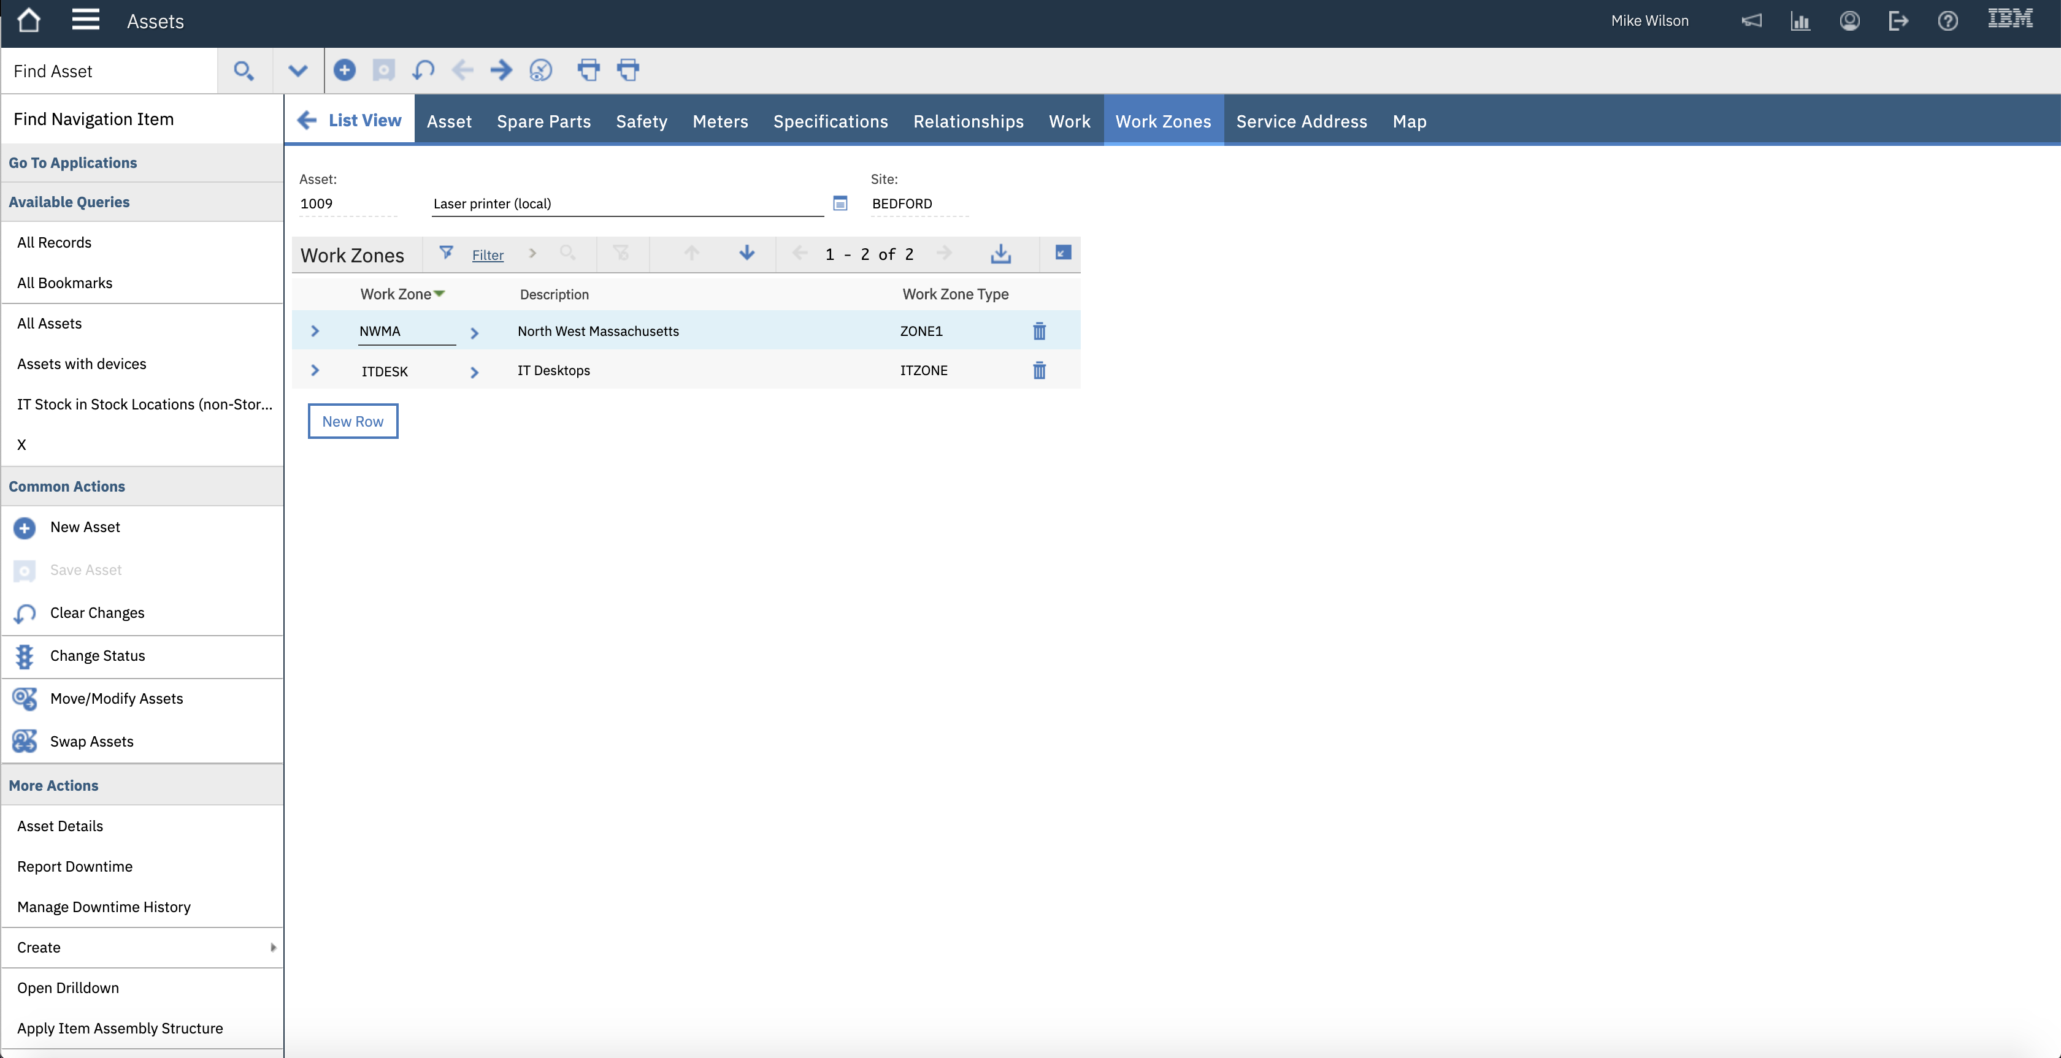
Task: Click the Find Asset search field
Action: coord(109,71)
